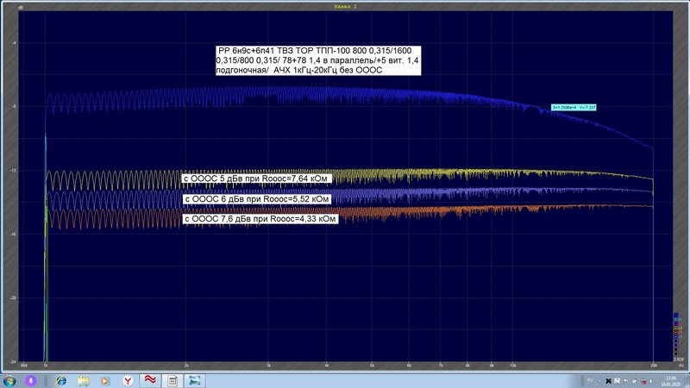Show hidden tray icons arrow
This screenshot has height=388, width=690.
(599, 381)
